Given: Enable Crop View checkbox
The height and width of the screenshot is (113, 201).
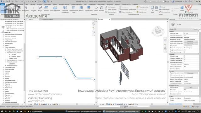Looking at the screenshot, I should [184, 56].
